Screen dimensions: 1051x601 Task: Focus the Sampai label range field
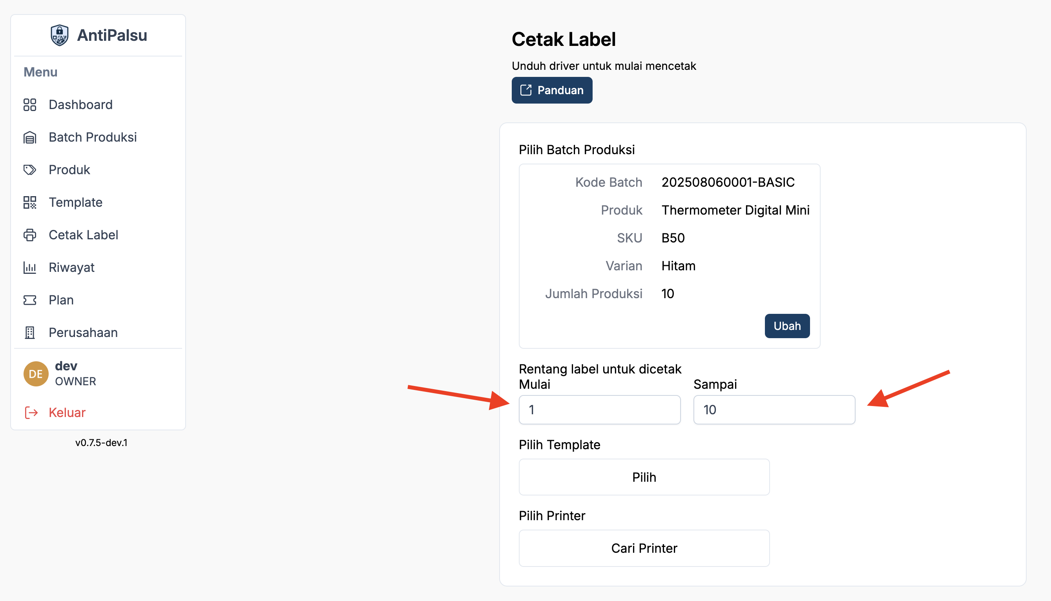tap(774, 410)
